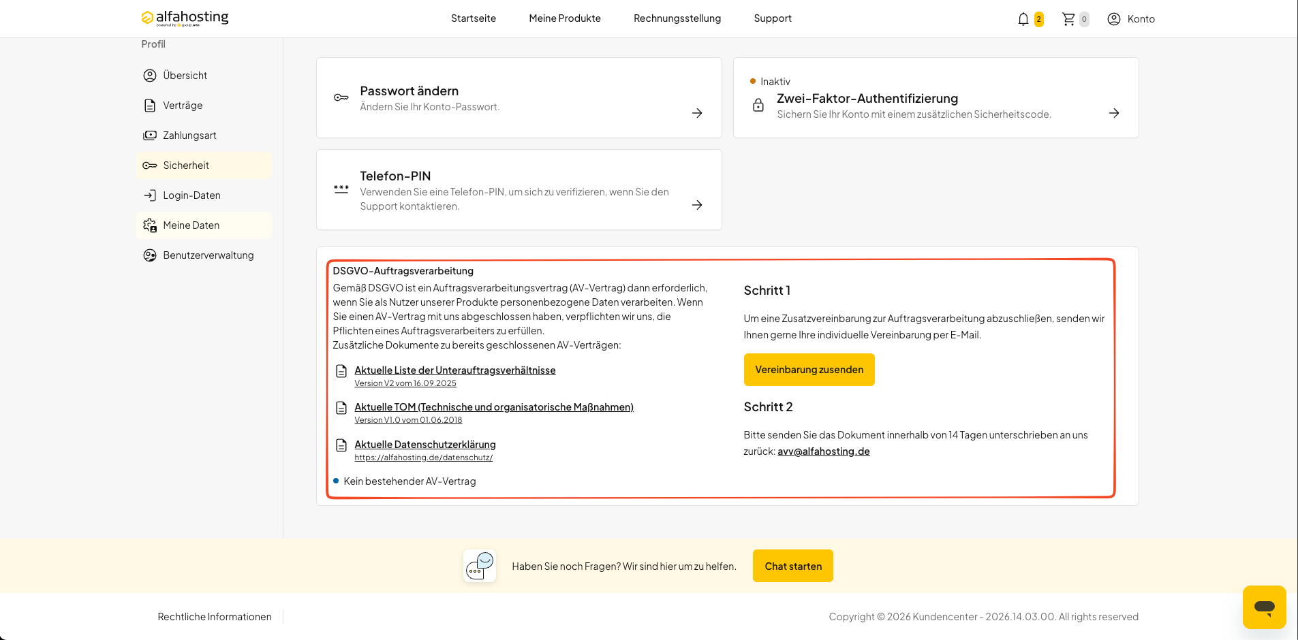This screenshot has width=1298, height=640.
Task: Click the Sicherheit key icon in sidebar
Action: [x=150, y=165]
